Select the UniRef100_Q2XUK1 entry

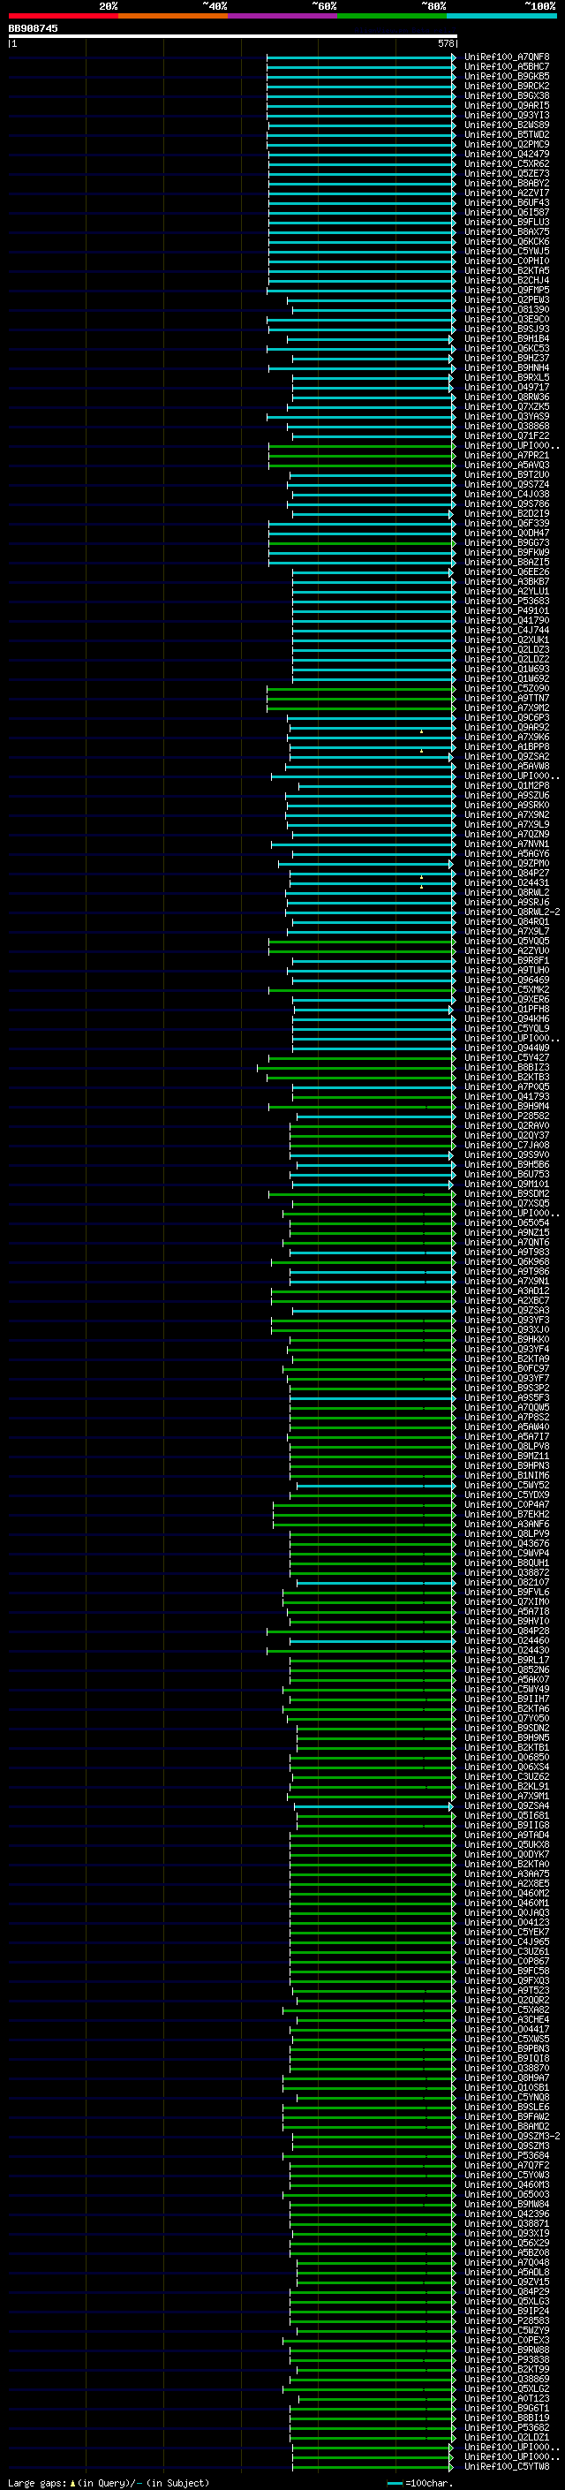pos(507,640)
